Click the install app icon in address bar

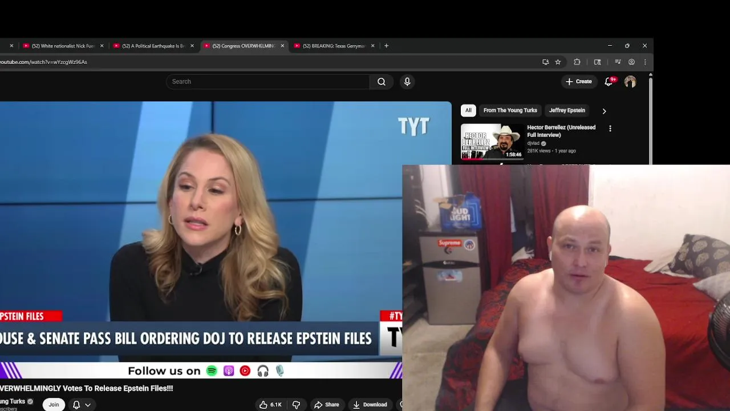546,62
